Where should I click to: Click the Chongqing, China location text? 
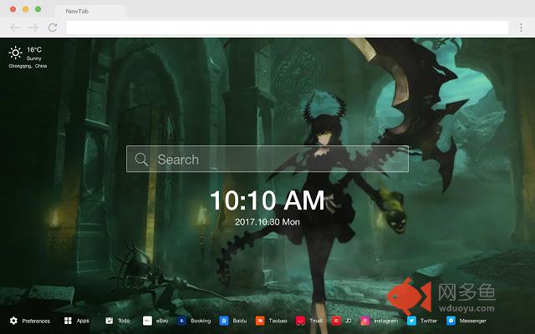(x=28, y=66)
